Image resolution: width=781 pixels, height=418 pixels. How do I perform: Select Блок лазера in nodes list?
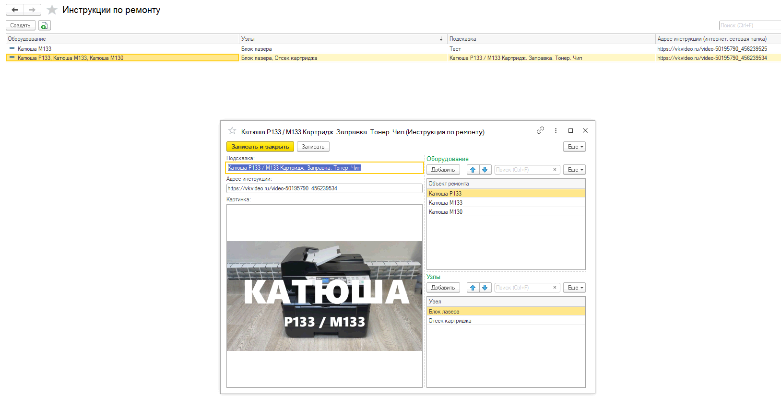506,312
